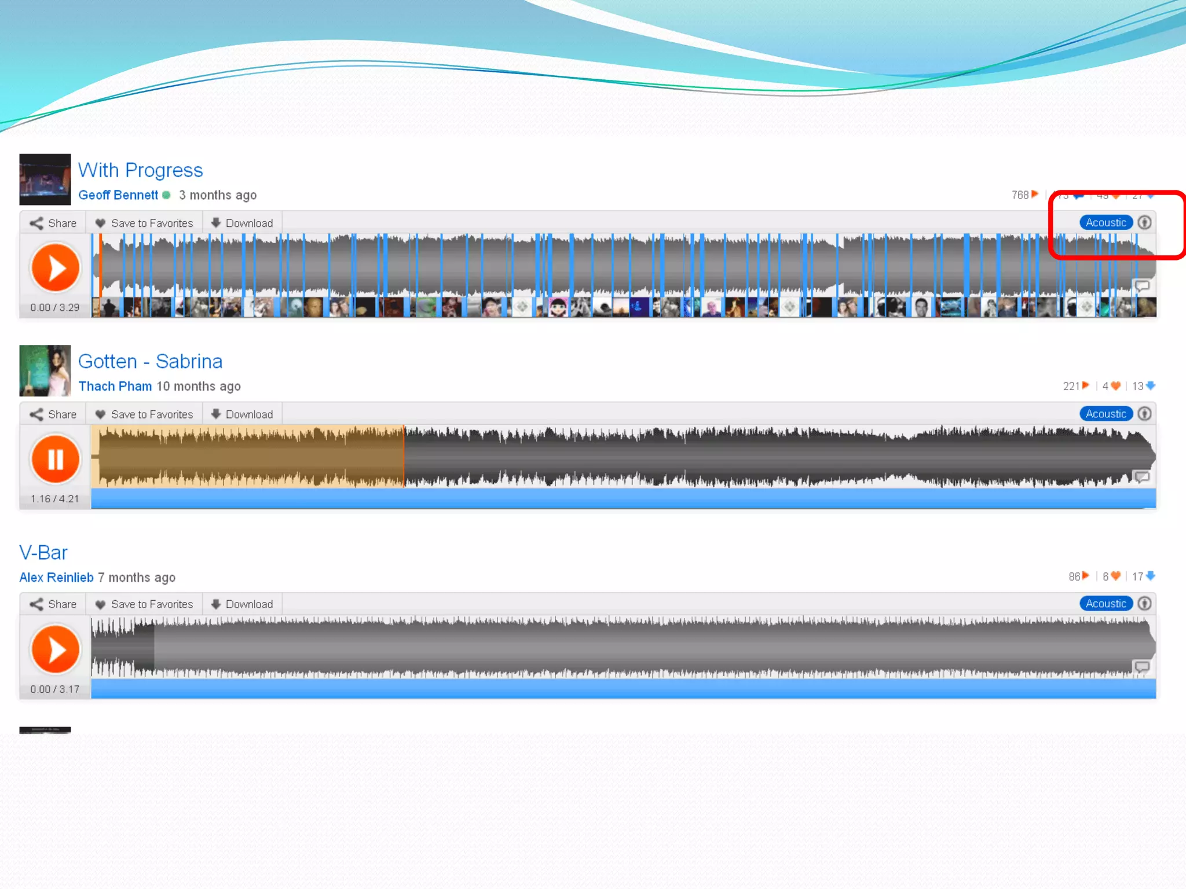Click the With Progress album thumbnail
Viewport: 1186px width, 889px height.
(x=45, y=179)
